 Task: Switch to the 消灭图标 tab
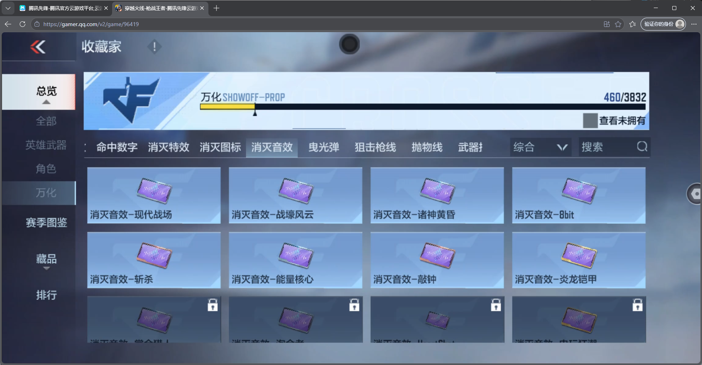pos(220,147)
